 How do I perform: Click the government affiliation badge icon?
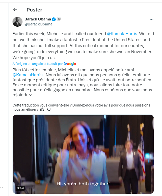pos(59,19)
